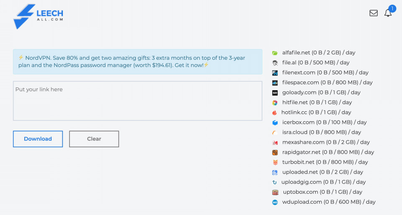The height and width of the screenshot is (215, 402).
Task: Click the 'isra.cloud (0 B / 800 MB) / day' text
Action: tap(322, 133)
